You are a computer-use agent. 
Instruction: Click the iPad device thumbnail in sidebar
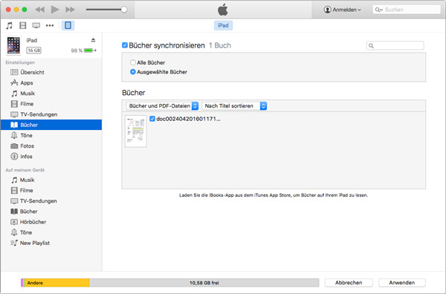13,45
